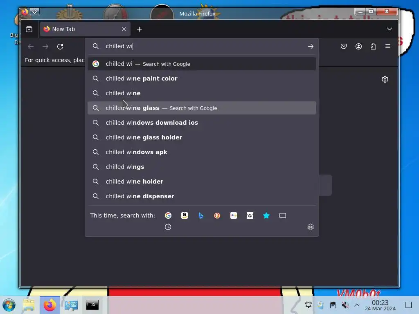Search this time with Wikipedia icon

pos(250,215)
